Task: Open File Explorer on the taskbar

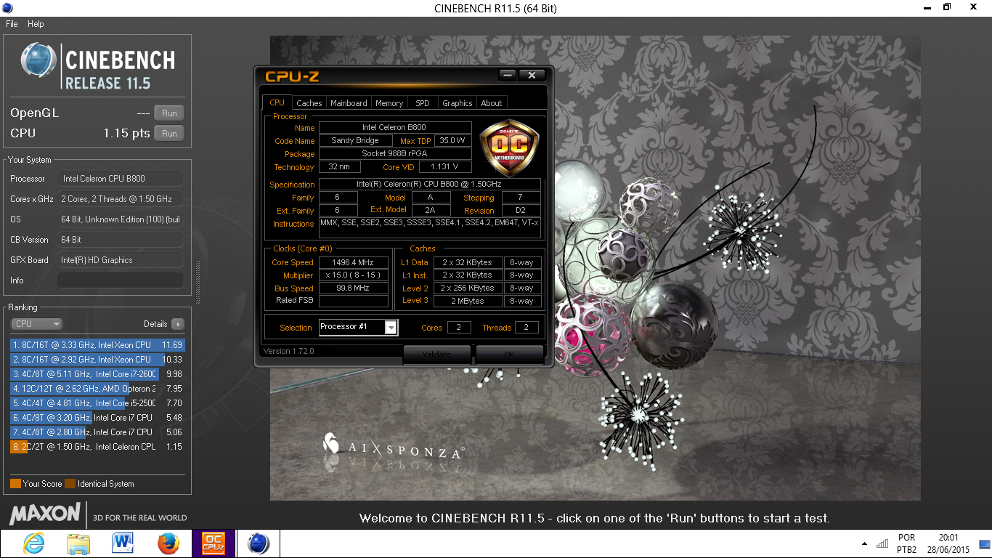Action: [x=78, y=543]
